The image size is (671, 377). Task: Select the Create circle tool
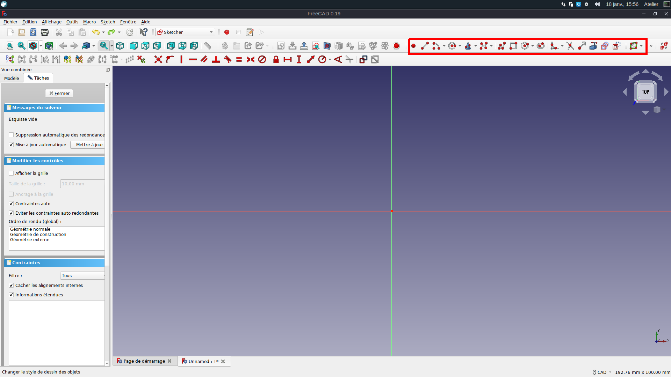[453, 46]
